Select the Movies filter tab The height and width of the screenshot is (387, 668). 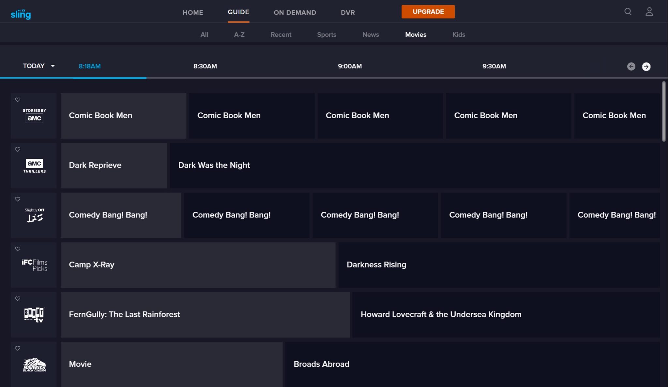pos(416,35)
